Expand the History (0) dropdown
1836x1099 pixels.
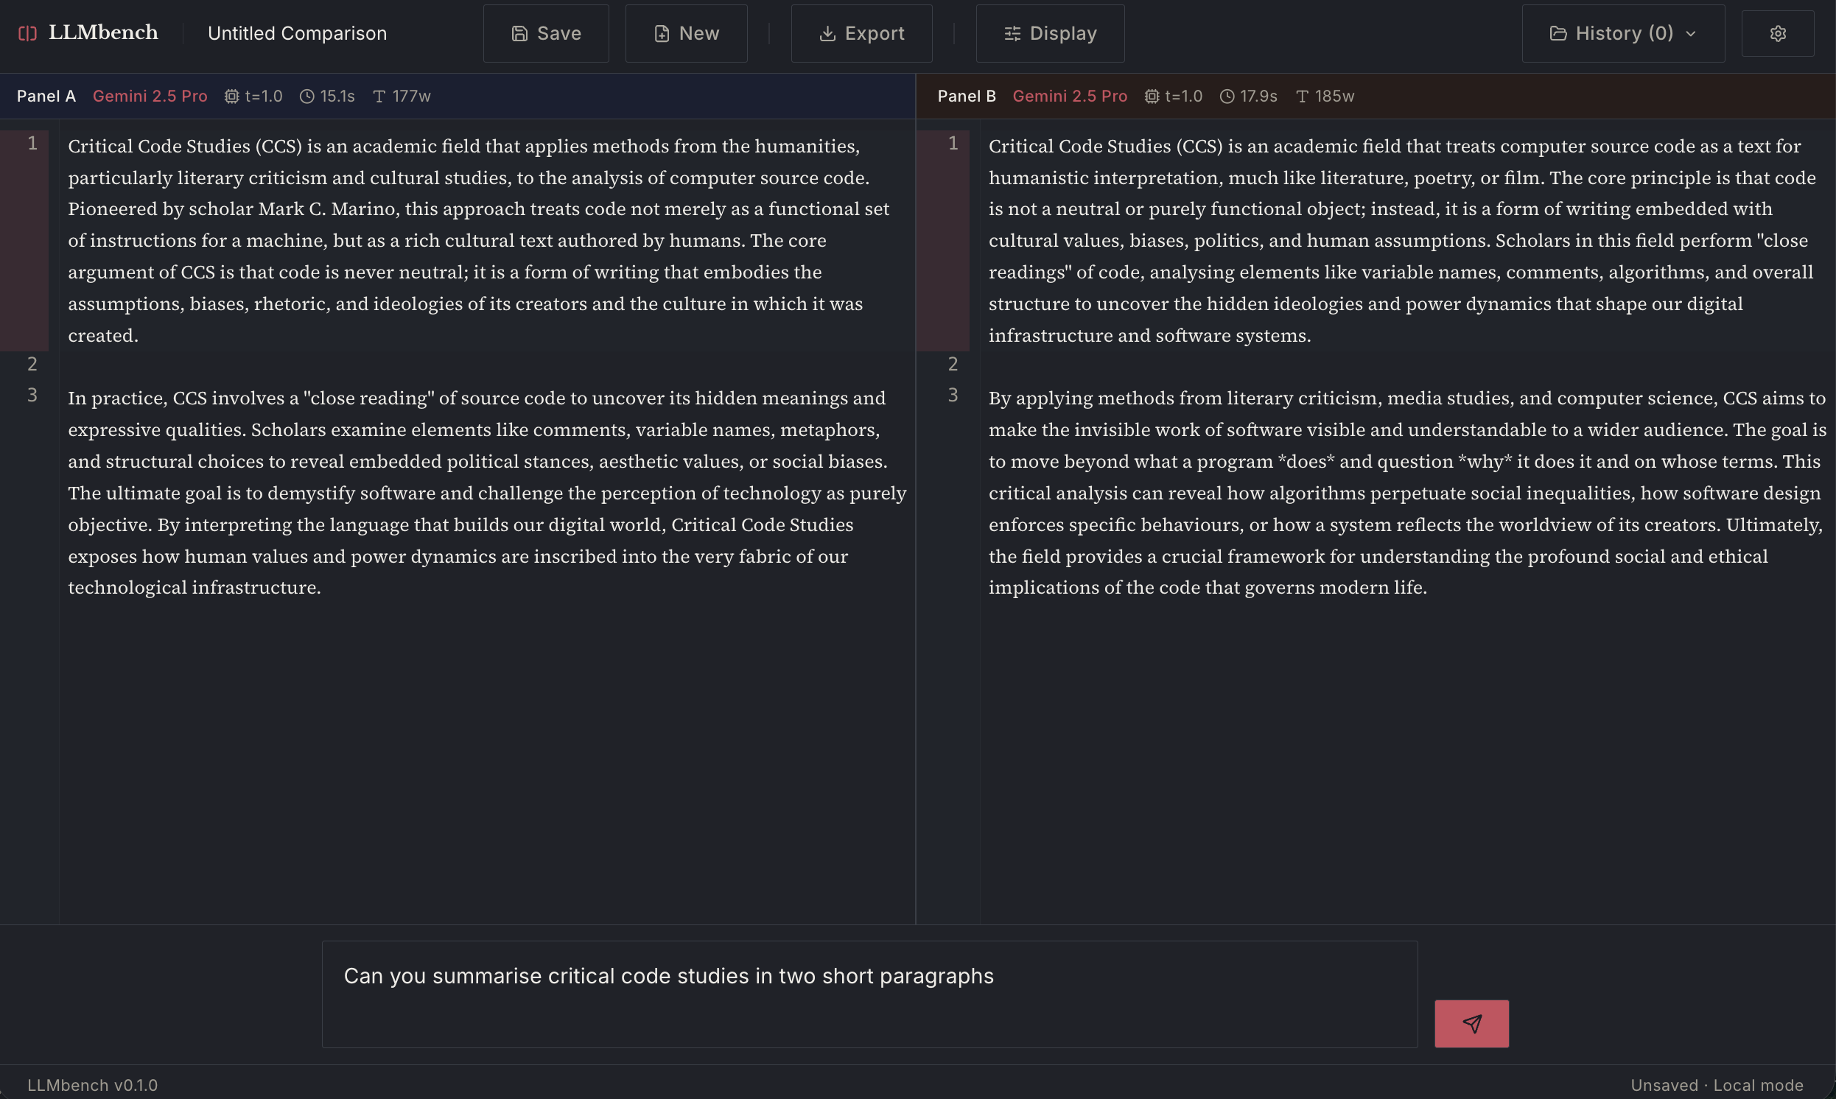coord(1622,33)
